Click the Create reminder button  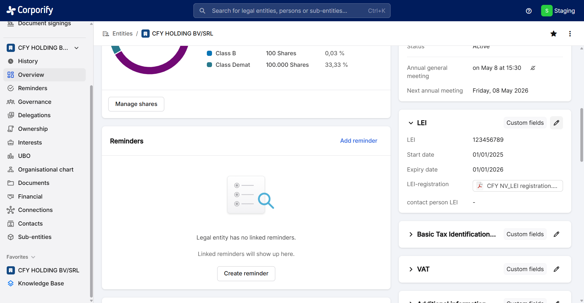tap(246, 274)
